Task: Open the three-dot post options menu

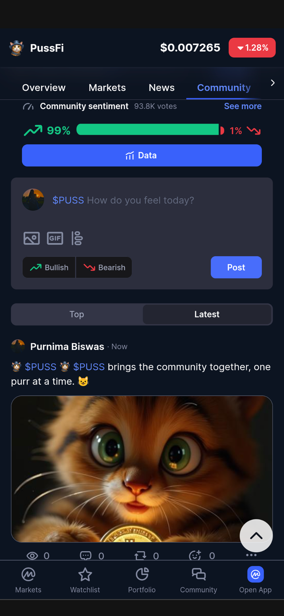Action: pyautogui.click(x=251, y=555)
